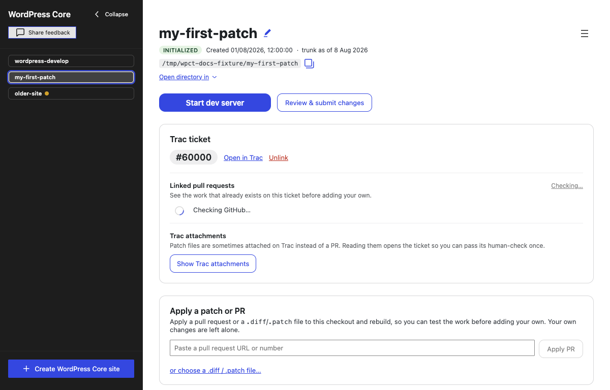Click the Apply a patch or PR heading
This screenshot has width=610, height=390.
click(x=208, y=311)
